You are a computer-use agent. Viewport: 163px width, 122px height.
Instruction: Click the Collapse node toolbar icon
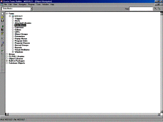[2, 64]
